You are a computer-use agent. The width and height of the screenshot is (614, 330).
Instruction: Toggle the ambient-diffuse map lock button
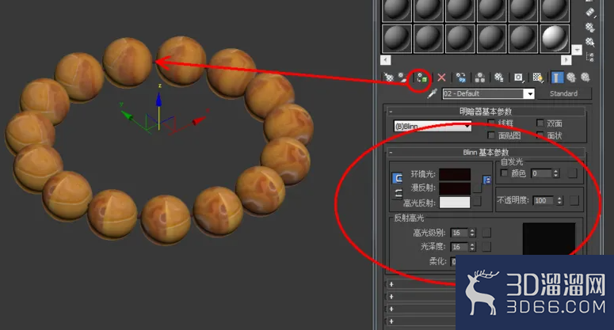pyautogui.click(x=487, y=180)
